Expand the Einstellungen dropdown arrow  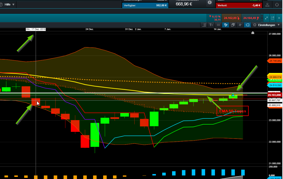279,25
